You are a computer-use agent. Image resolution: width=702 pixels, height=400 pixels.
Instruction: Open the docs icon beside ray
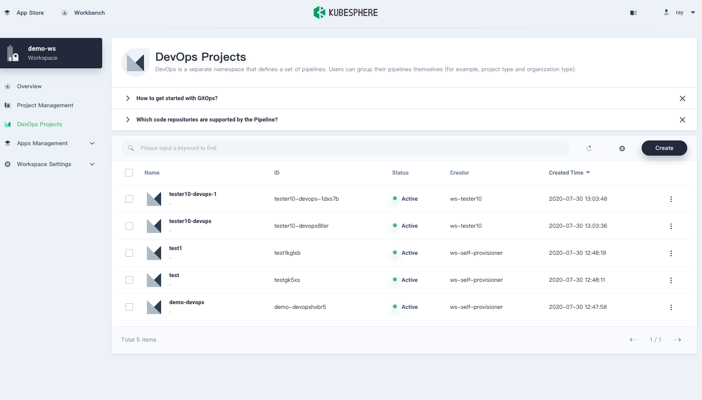pos(633,13)
